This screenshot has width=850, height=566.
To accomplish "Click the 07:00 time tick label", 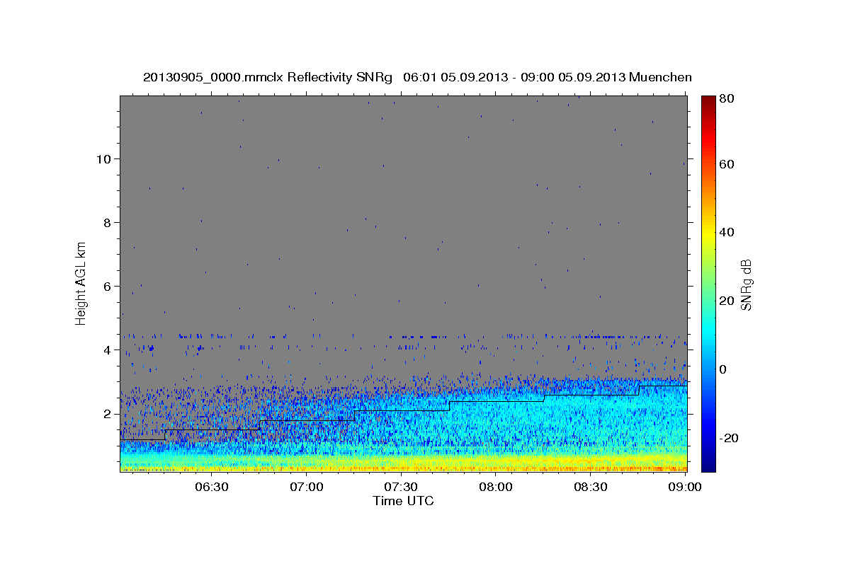I will [x=306, y=487].
